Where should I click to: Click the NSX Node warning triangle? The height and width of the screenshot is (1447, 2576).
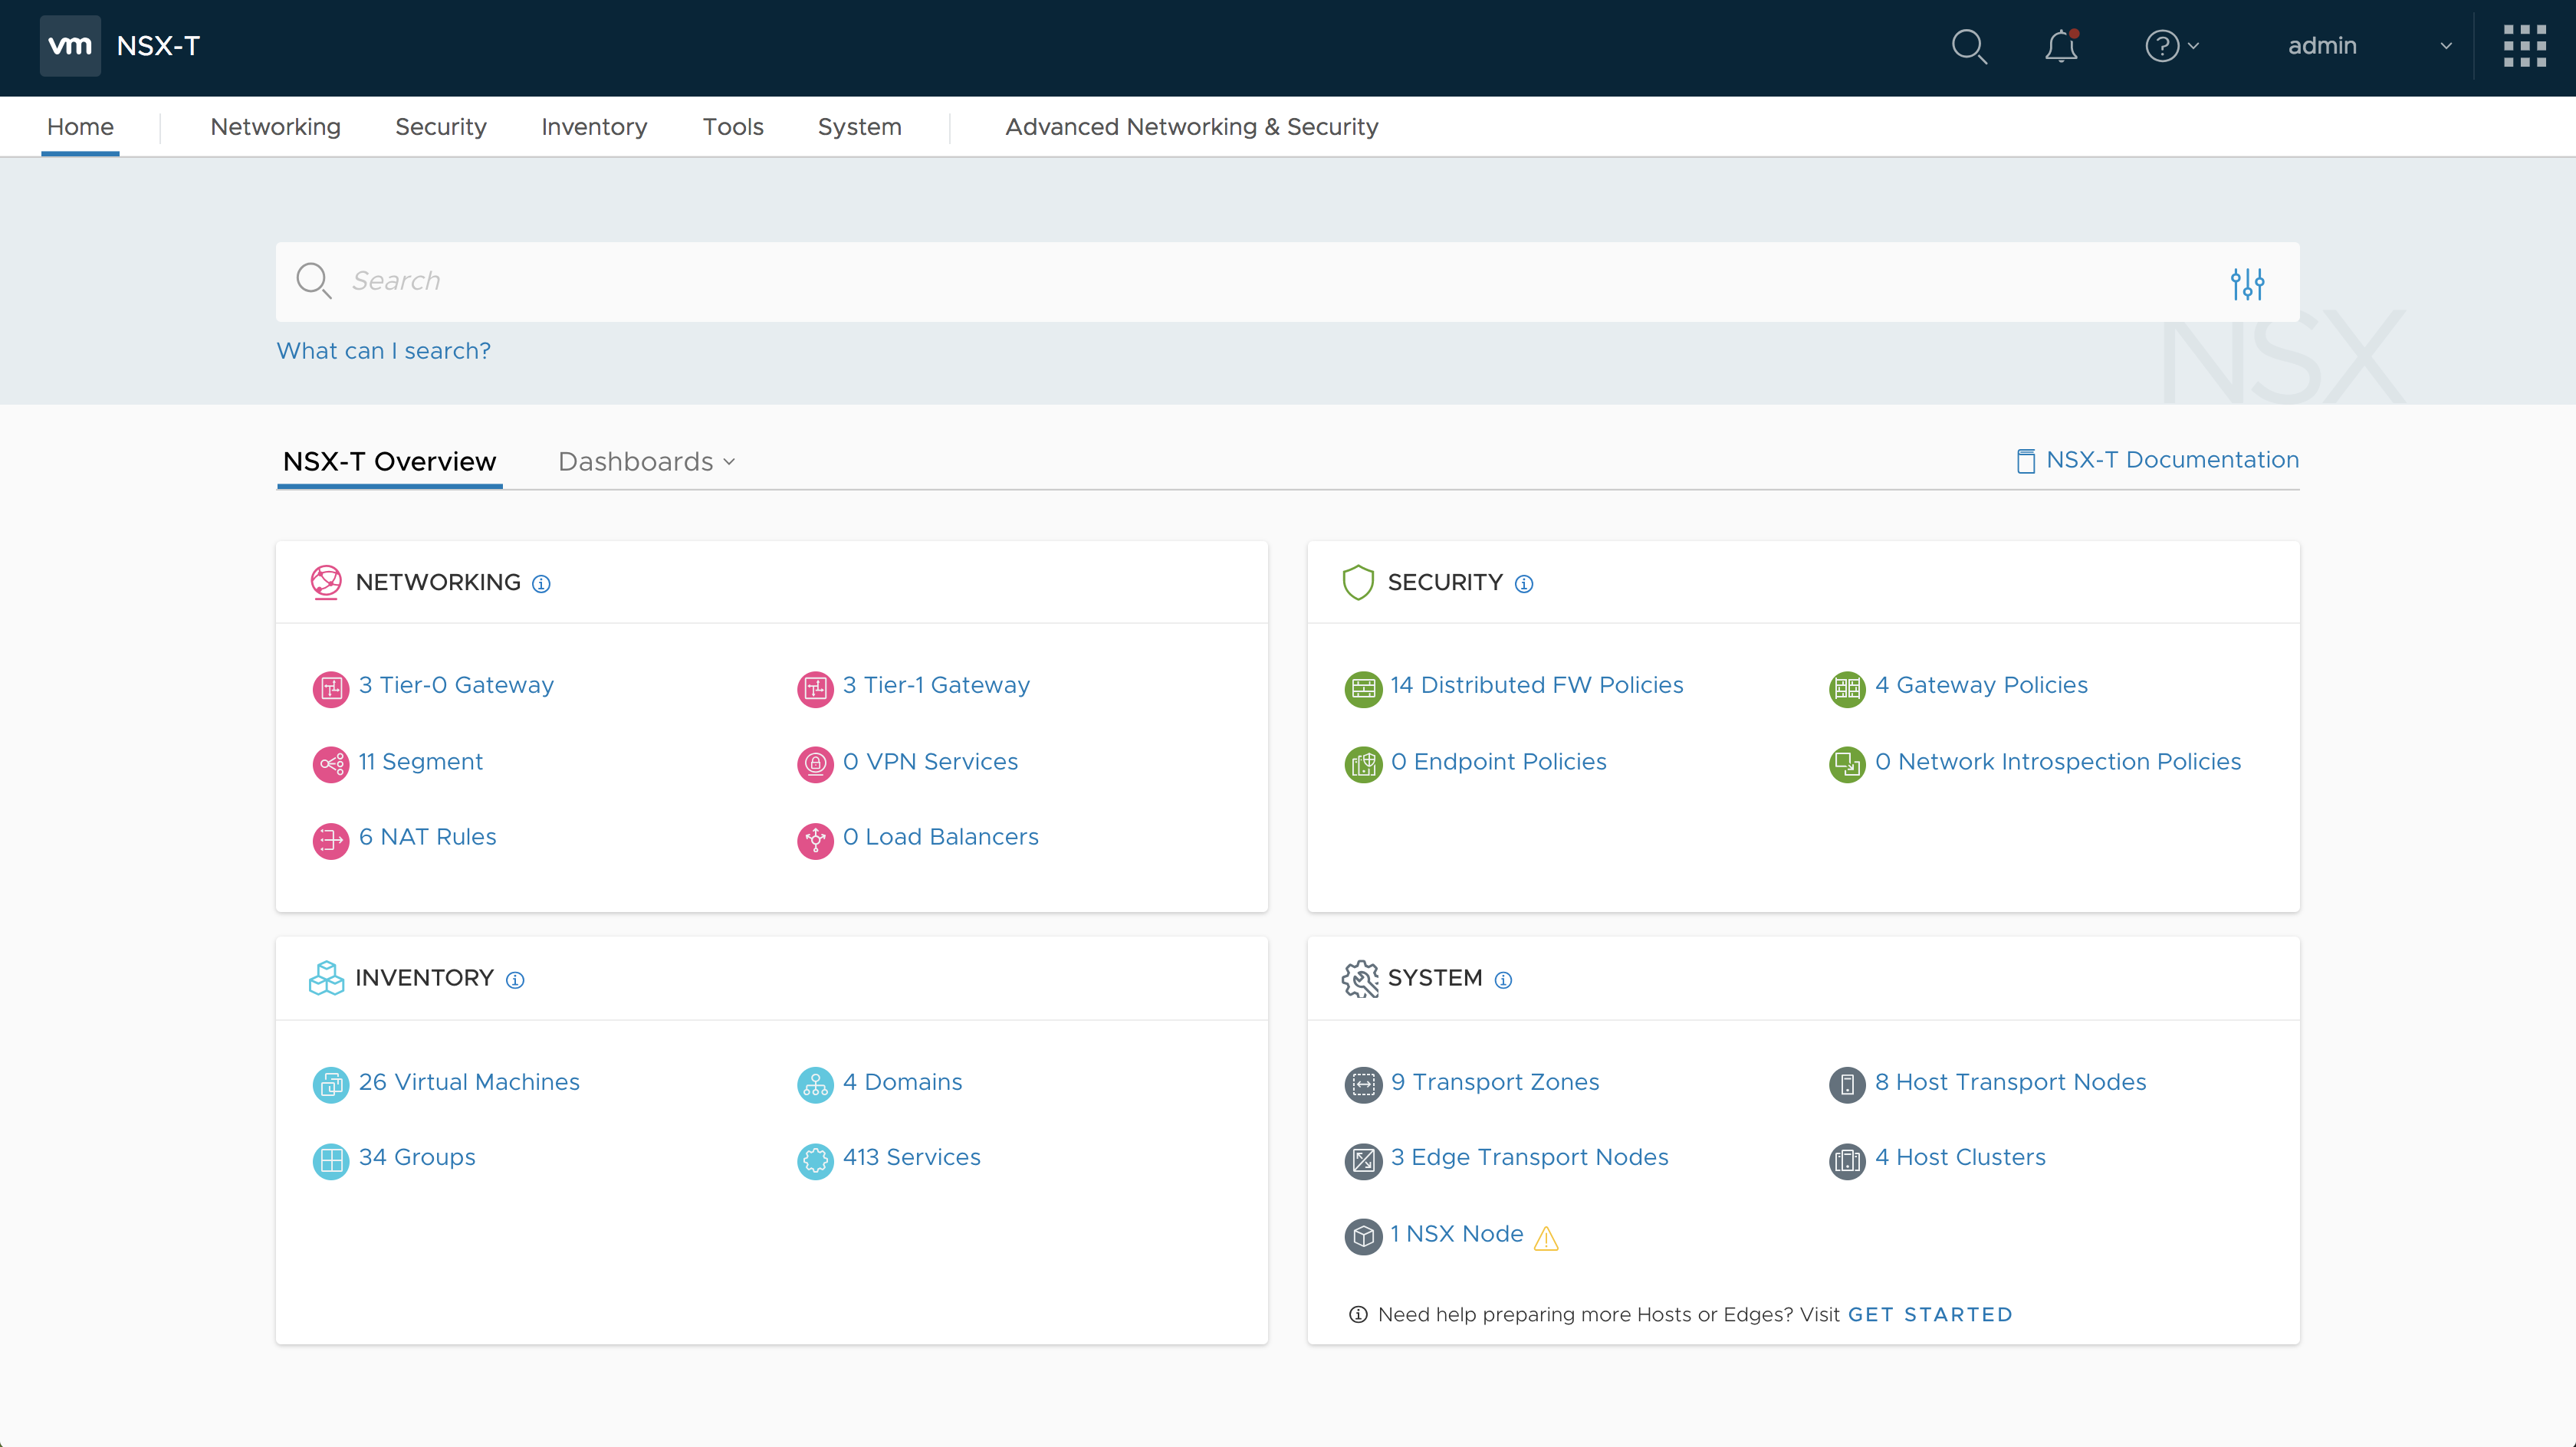[1546, 1238]
